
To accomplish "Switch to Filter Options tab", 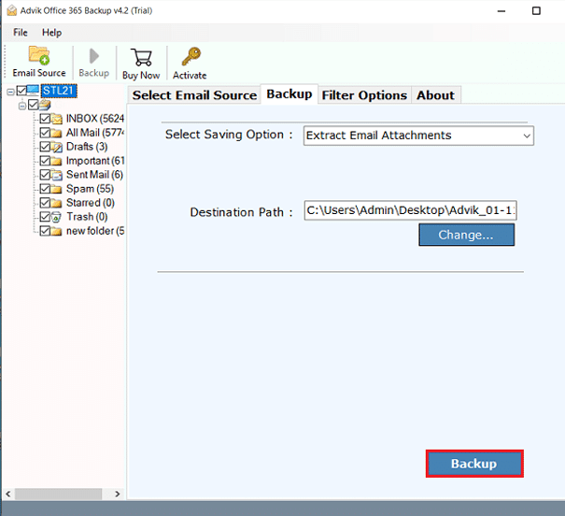I will 364,95.
